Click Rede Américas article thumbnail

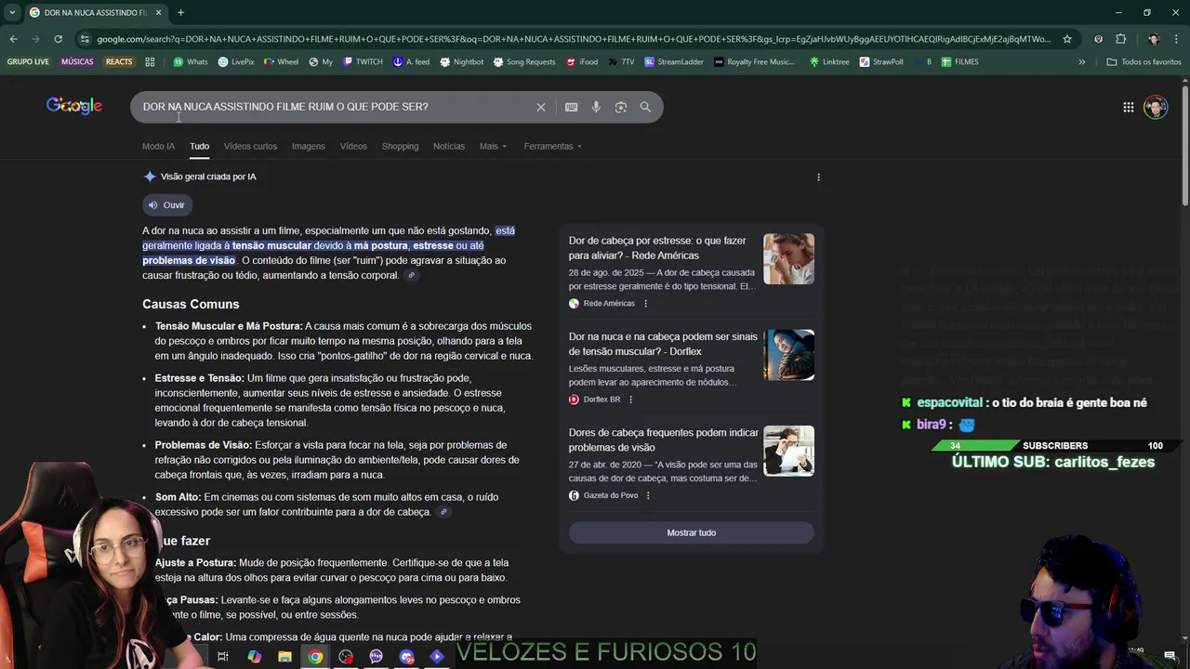tap(788, 258)
